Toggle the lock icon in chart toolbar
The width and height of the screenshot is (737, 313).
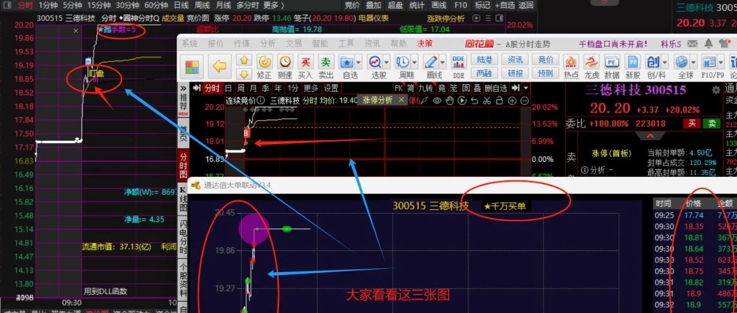[499, 101]
